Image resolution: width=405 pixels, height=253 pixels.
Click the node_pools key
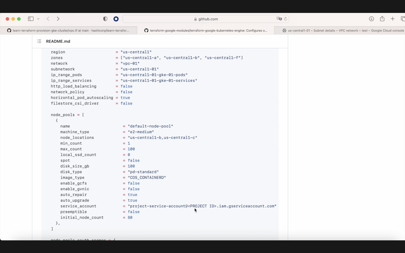pyautogui.click(x=63, y=115)
